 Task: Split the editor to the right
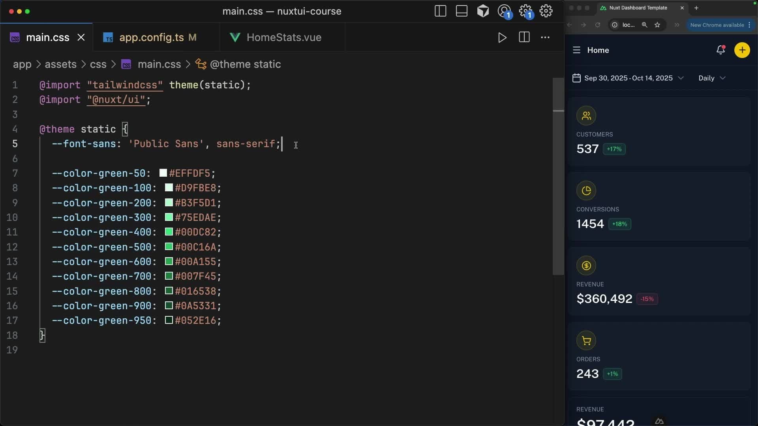[524, 37]
